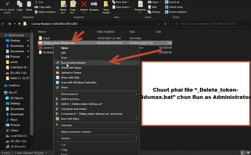Select Scan with Windows Defender entry
251x155 pixels.
(79, 83)
